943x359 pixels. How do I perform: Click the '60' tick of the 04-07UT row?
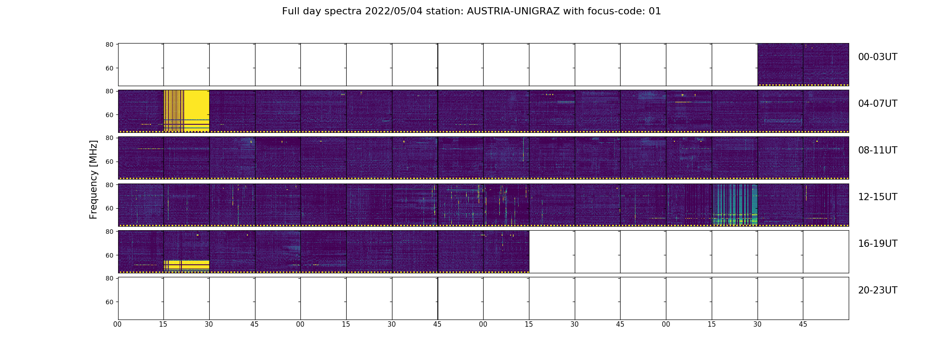[109, 115]
